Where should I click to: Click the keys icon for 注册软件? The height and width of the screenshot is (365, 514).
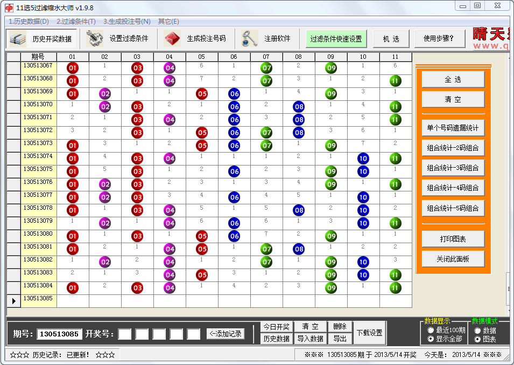point(249,38)
